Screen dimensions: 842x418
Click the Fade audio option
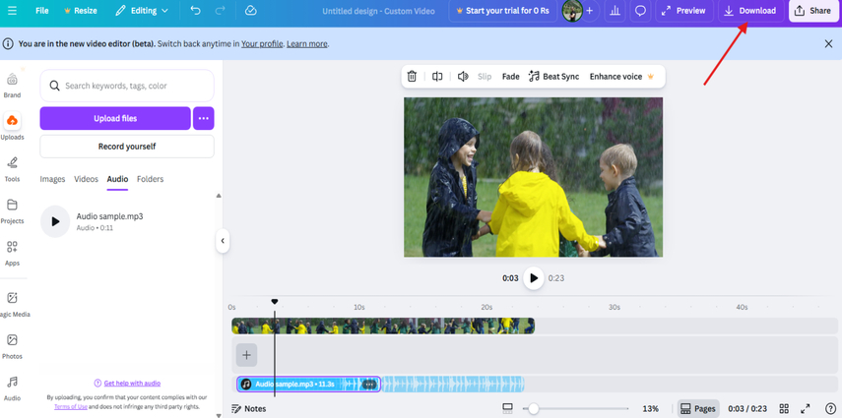pos(511,76)
